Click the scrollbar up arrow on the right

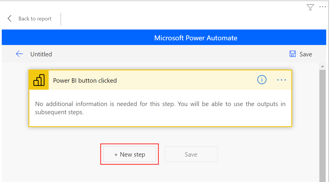323,66
